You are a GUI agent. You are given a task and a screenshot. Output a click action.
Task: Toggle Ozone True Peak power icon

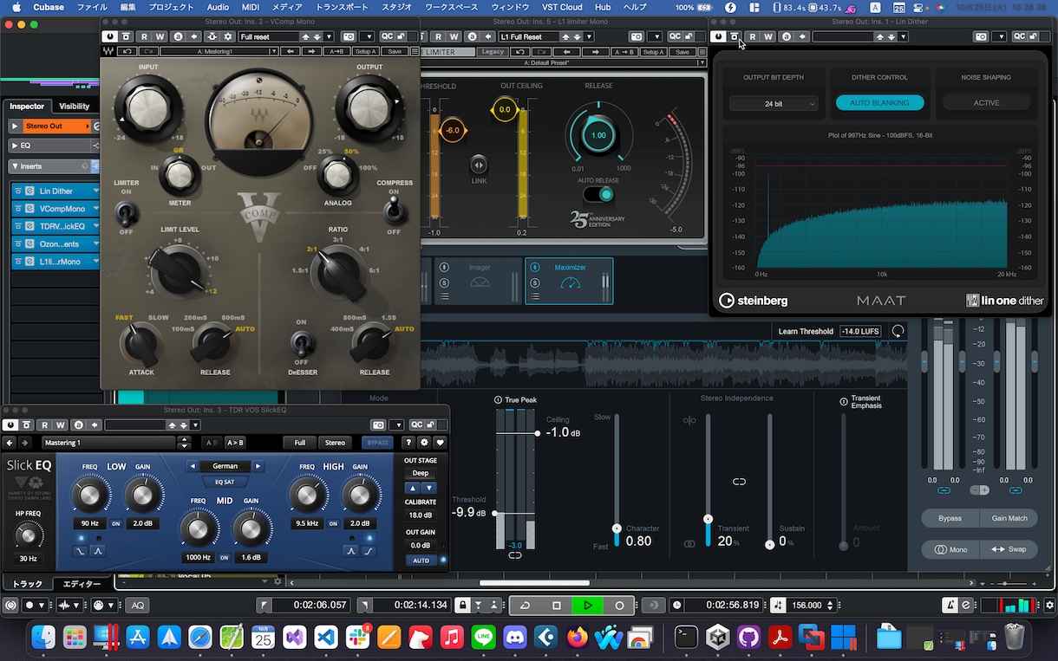tap(498, 400)
